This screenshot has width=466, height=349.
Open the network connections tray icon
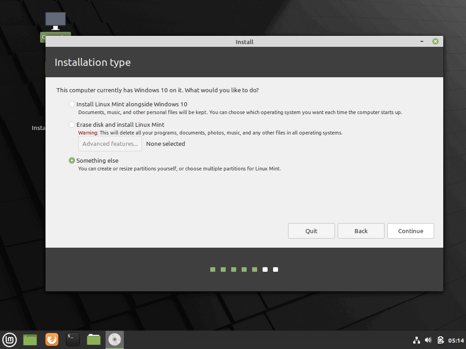pos(416,340)
